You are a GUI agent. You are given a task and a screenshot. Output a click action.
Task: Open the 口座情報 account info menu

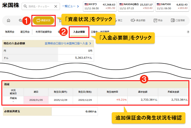click(177, 20)
